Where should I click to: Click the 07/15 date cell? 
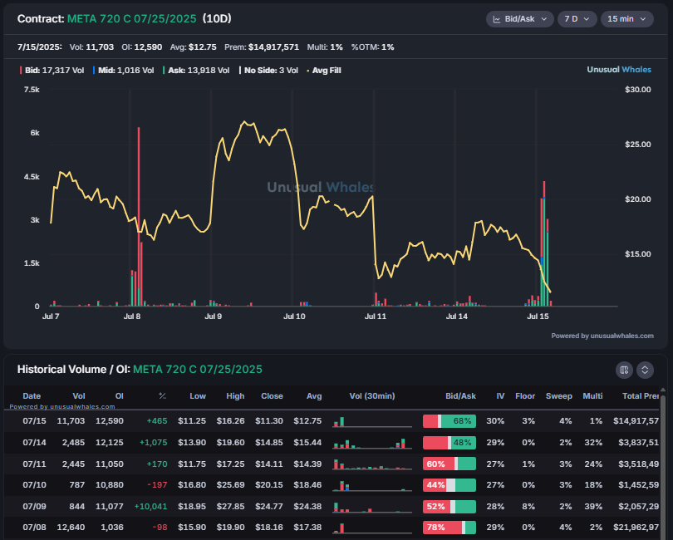(34, 420)
